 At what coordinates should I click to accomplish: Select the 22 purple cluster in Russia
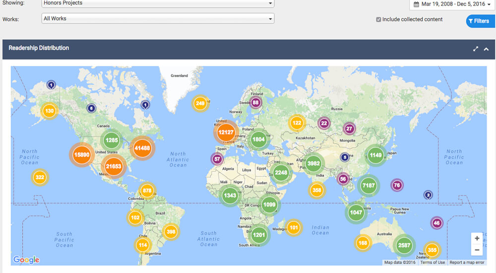[x=324, y=123]
